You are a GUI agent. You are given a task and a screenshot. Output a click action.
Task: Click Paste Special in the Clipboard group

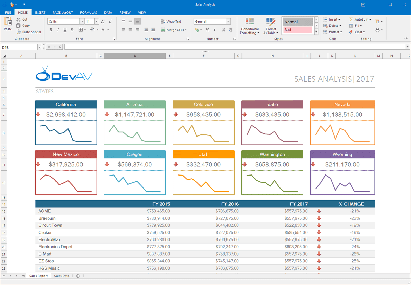point(29,32)
